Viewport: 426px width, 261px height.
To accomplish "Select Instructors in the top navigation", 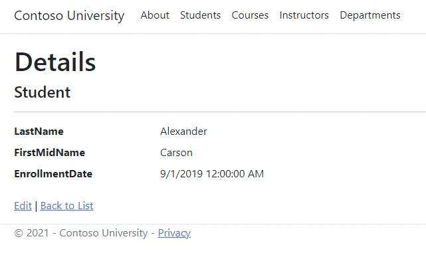I will coord(304,15).
